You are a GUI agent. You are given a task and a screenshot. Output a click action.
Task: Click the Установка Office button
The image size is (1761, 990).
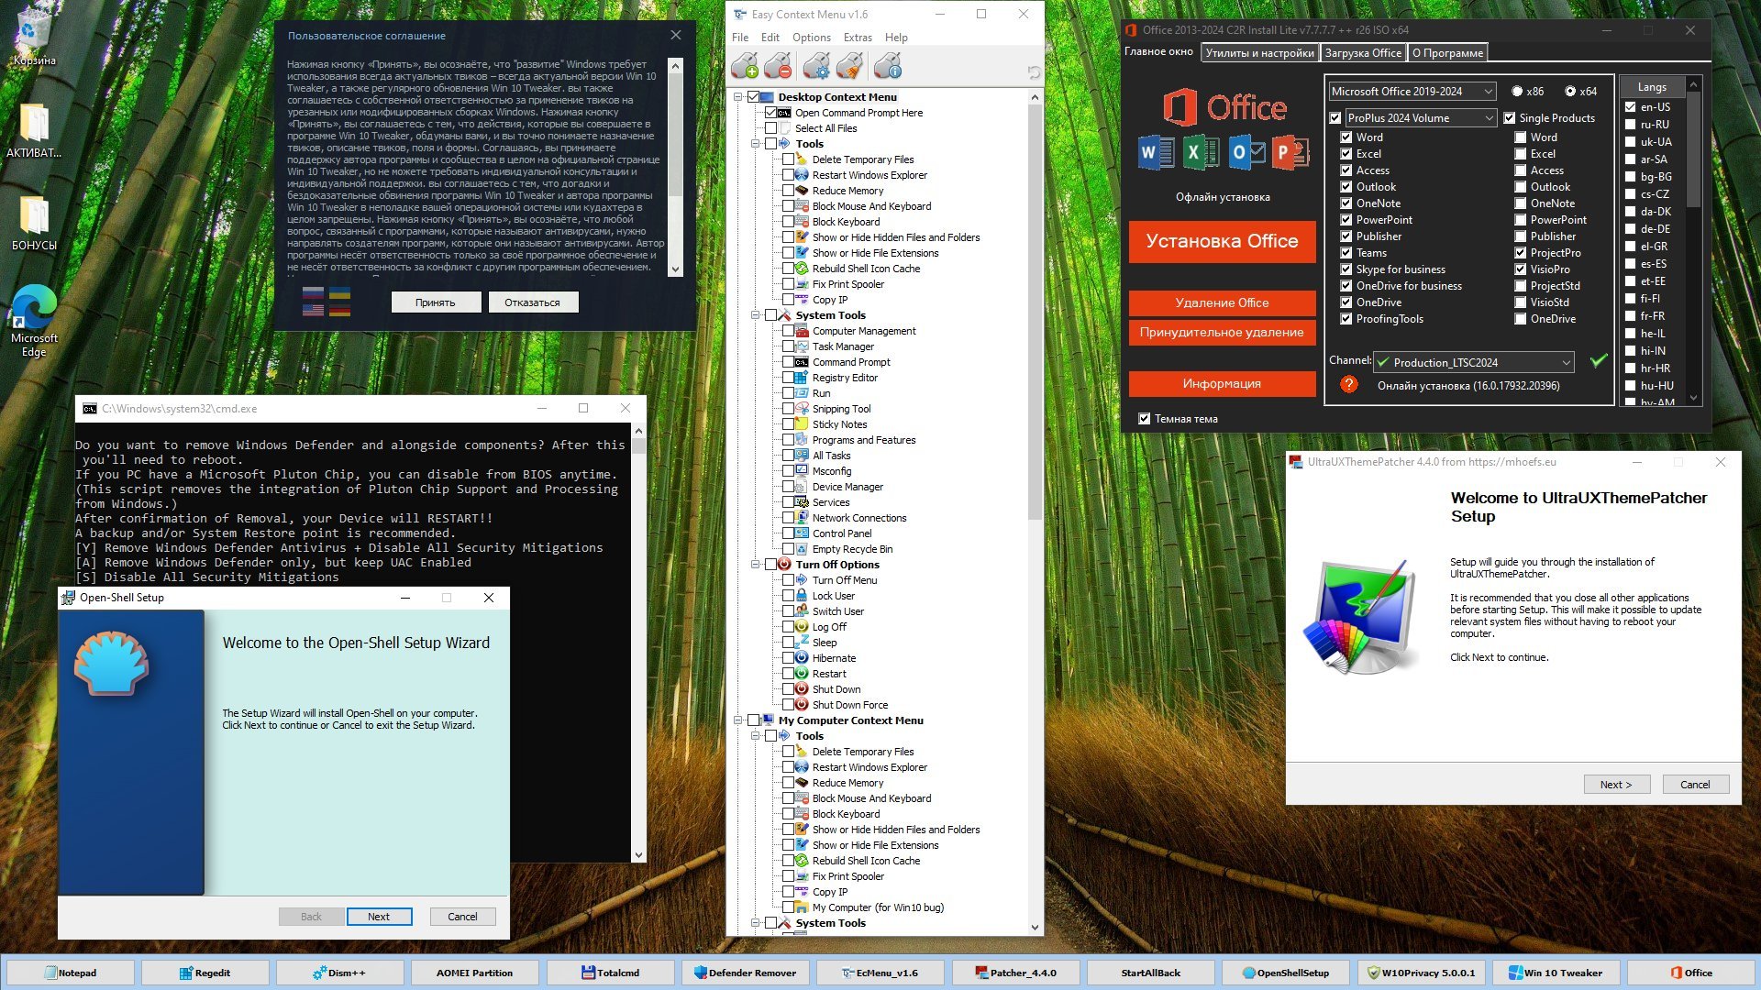[1222, 242]
